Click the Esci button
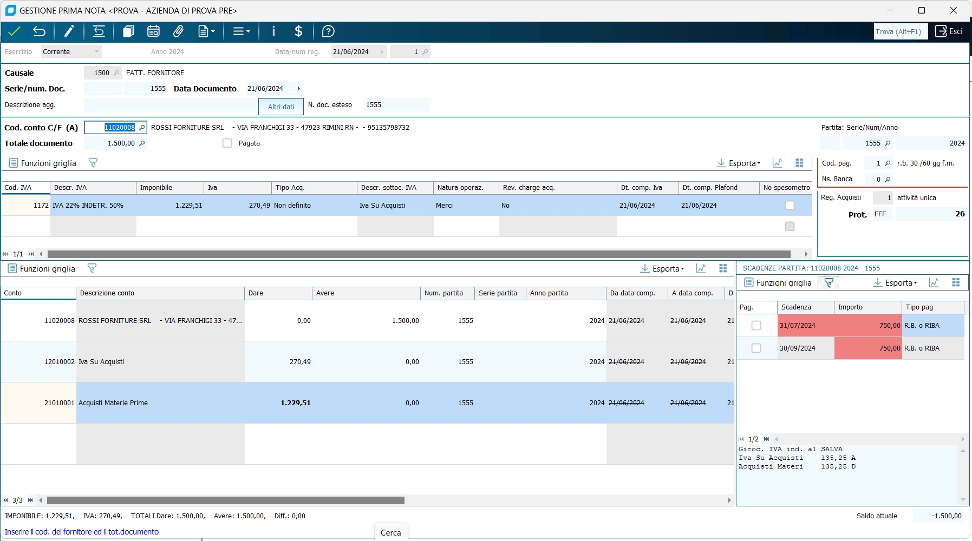The image size is (972, 541). (x=949, y=31)
